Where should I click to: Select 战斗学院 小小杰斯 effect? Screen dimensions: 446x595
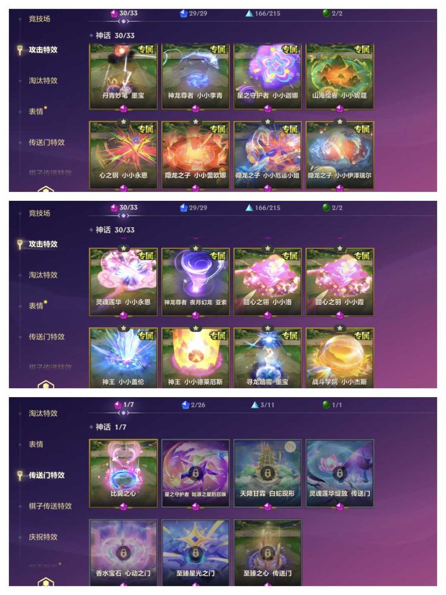340,358
